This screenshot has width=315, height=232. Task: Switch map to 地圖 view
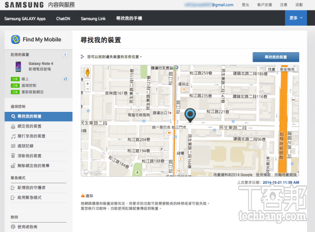click(x=272, y=69)
